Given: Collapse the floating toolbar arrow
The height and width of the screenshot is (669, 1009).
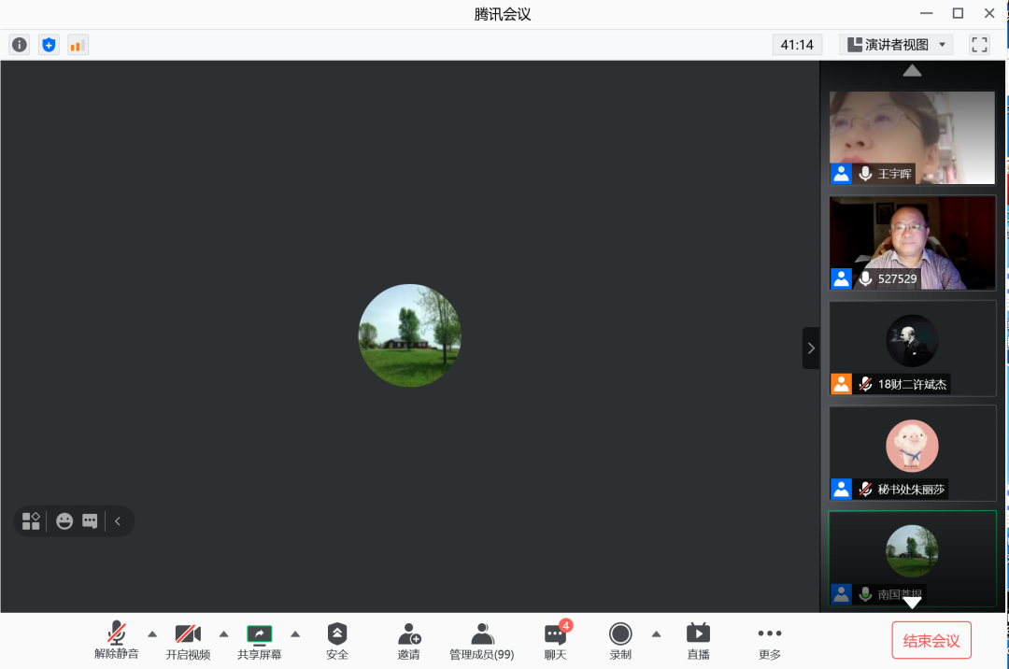Looking at the screenshot, I should [118, 521].
